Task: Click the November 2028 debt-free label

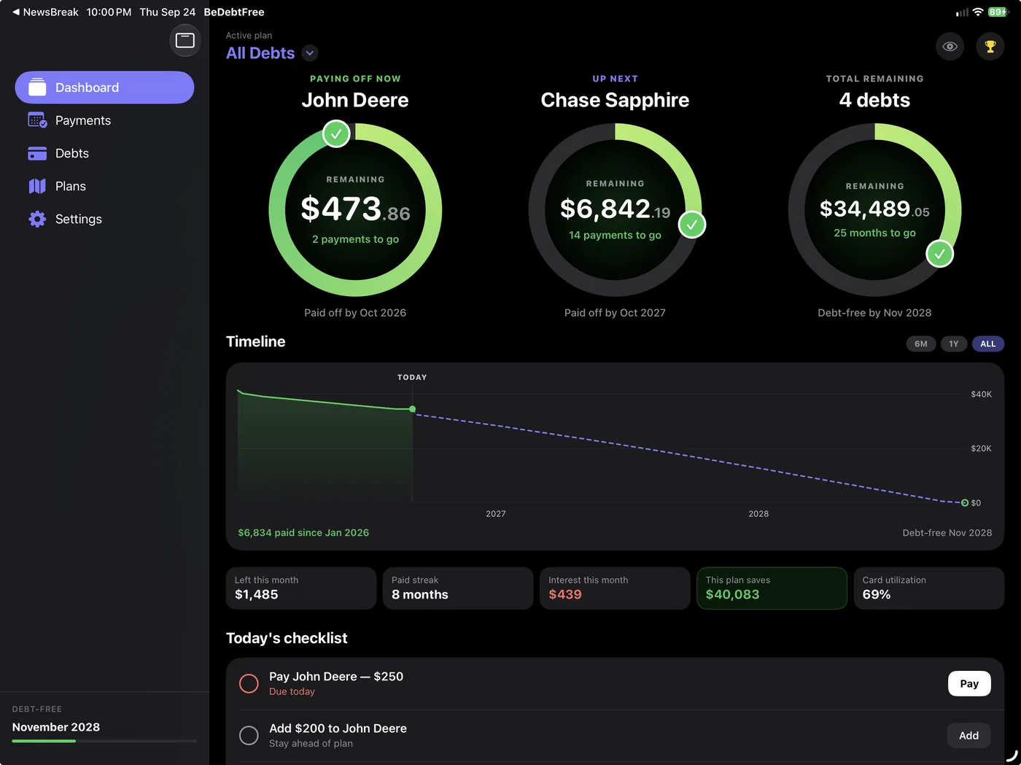Action: [56, 727]
